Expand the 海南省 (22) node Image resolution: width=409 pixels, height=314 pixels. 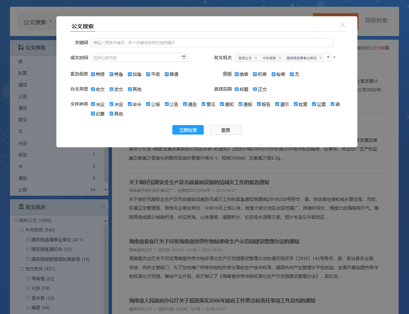tap(28, 279)
